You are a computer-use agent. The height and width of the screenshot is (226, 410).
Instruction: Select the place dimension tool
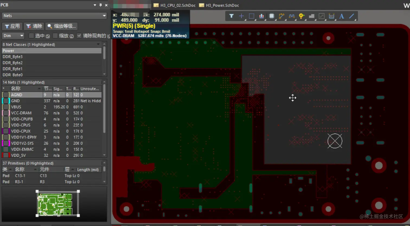tap(331, 16)
